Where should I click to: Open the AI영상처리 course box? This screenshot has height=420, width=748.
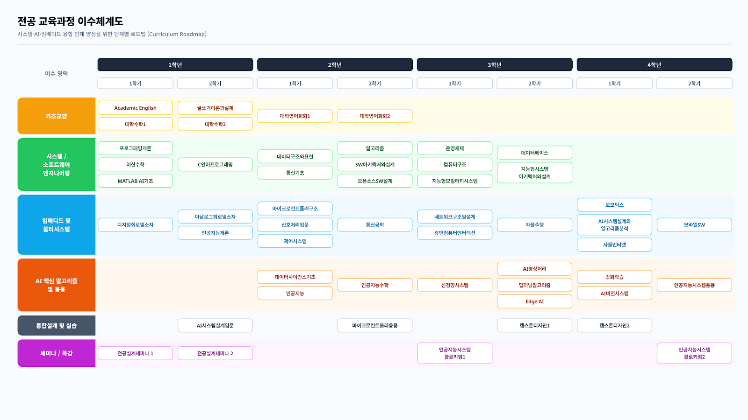[x=535, y=268]
